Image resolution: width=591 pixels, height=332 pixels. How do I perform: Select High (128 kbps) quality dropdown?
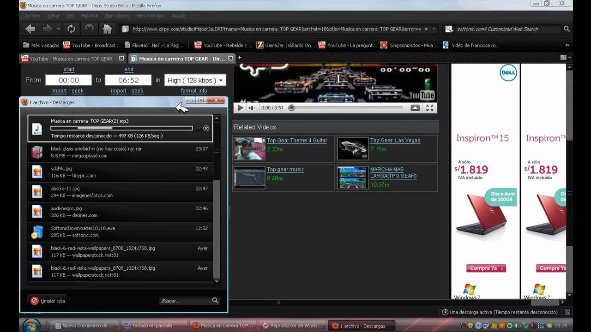tap(195, 80)
